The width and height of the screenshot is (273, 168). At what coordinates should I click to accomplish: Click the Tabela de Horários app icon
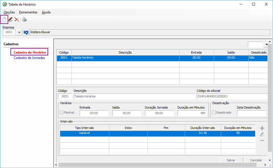pos(5,4)
